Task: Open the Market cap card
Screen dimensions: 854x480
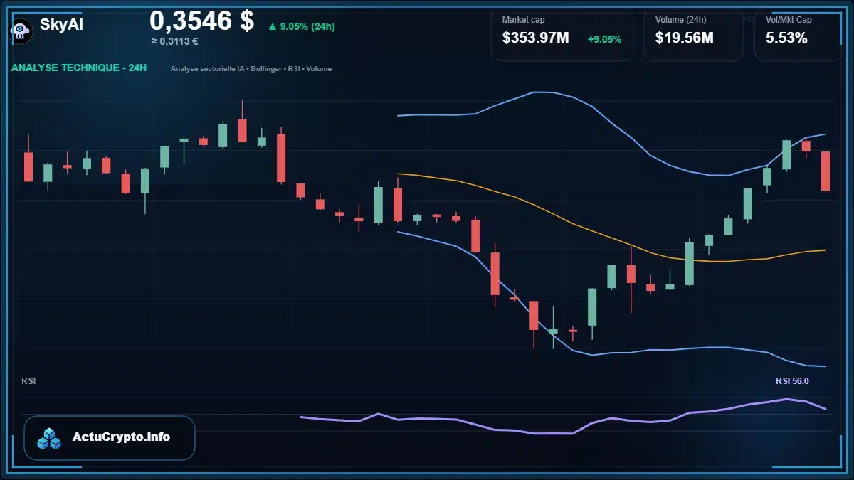Action: pos(562,35)
